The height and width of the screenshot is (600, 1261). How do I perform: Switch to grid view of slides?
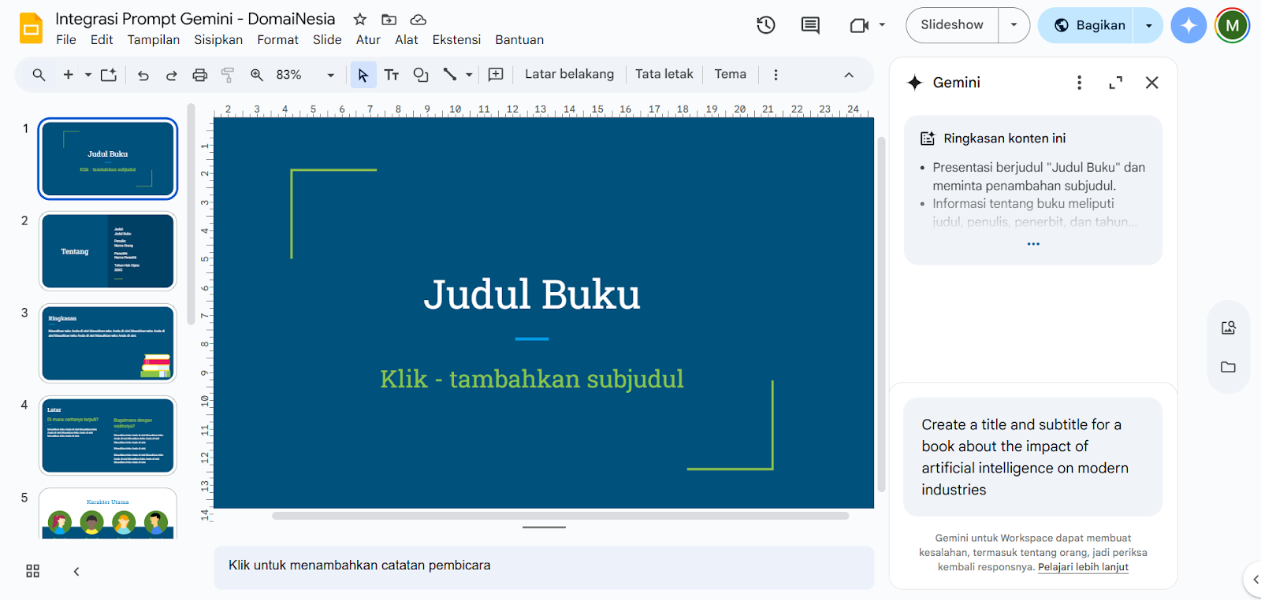click(32, 571)
